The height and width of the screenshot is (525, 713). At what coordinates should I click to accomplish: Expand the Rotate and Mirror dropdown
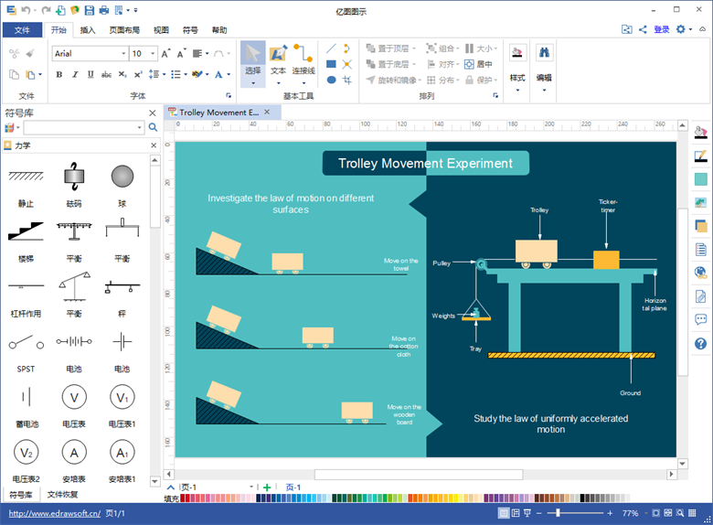pyautogui.click(x=420, y=80)
